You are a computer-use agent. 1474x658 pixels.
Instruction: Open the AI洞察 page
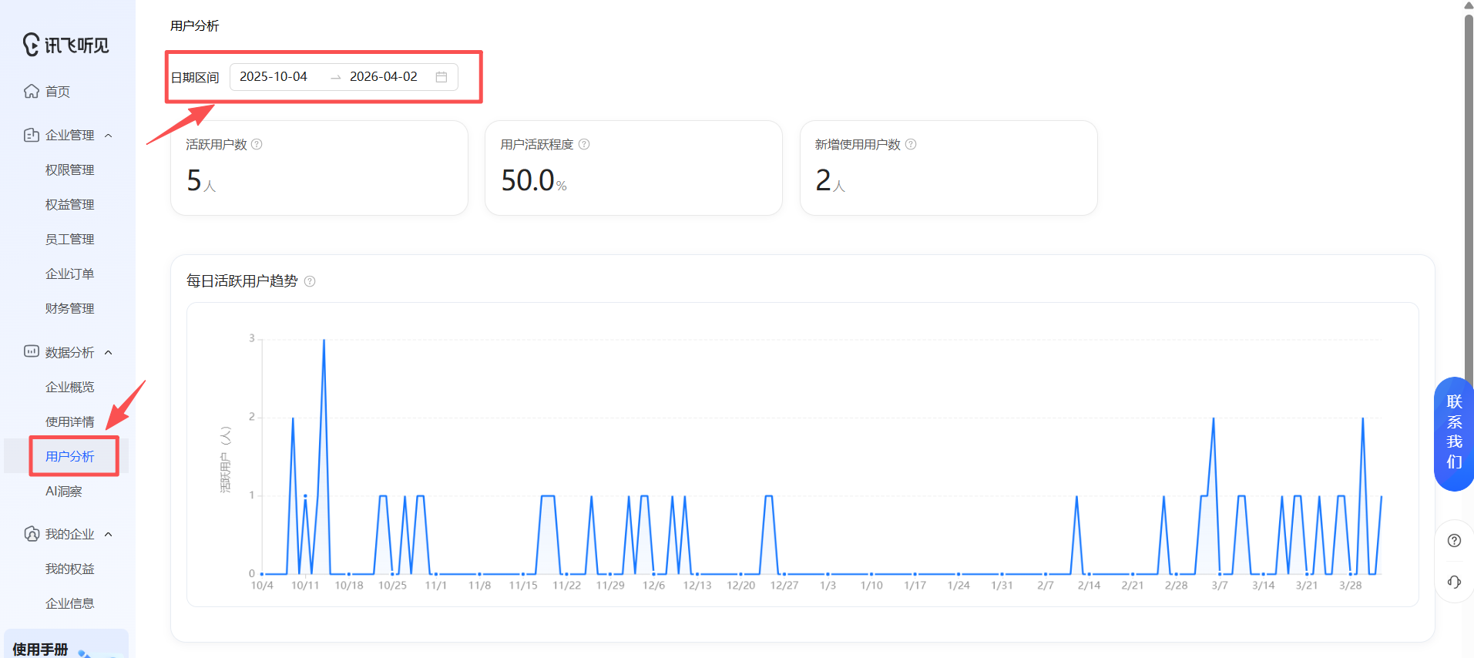[63, 491]
